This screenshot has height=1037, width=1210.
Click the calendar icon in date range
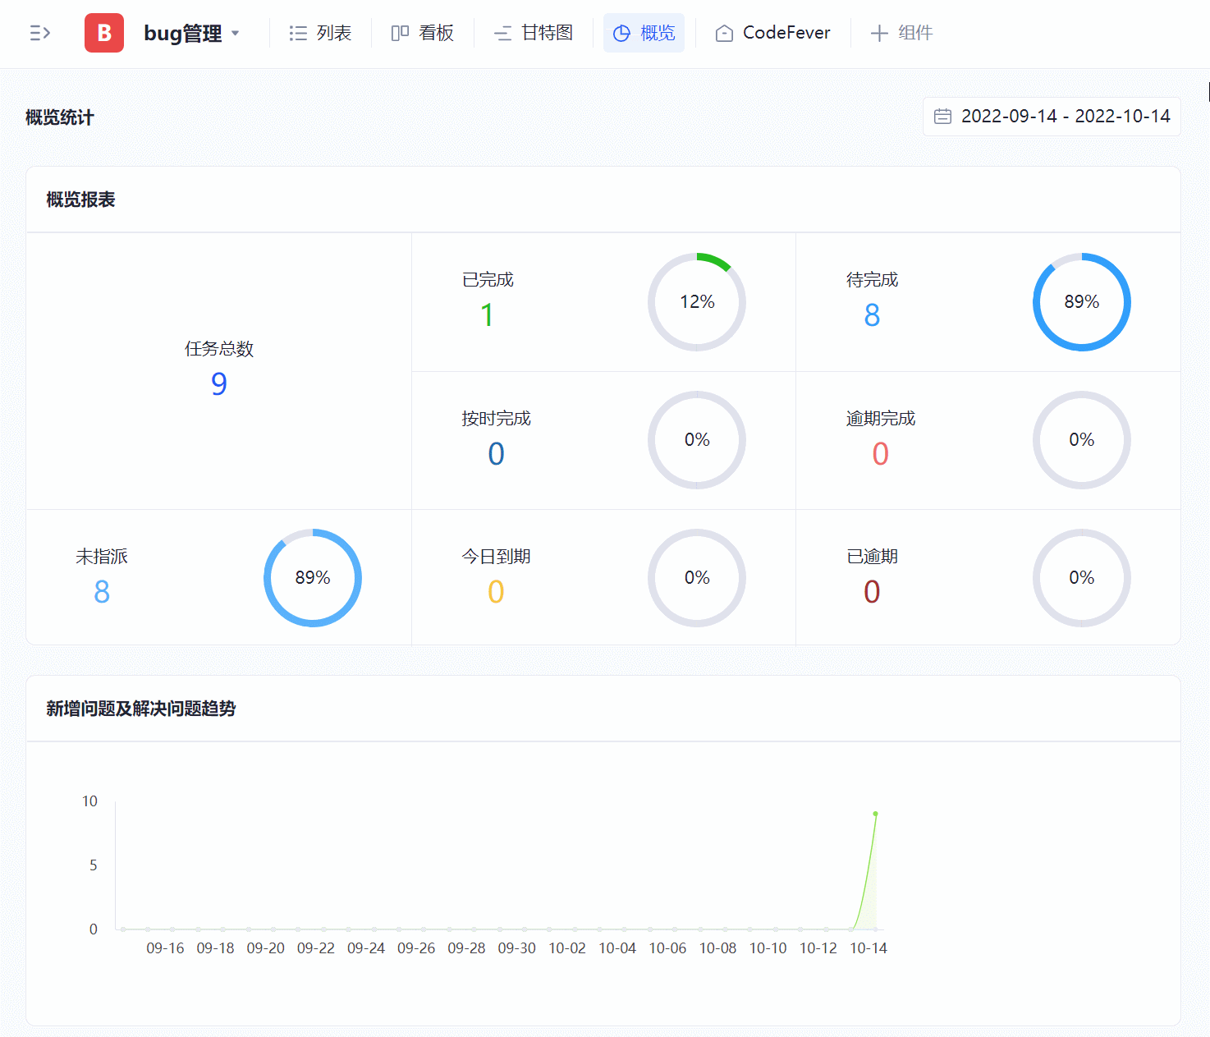point(943,117)
